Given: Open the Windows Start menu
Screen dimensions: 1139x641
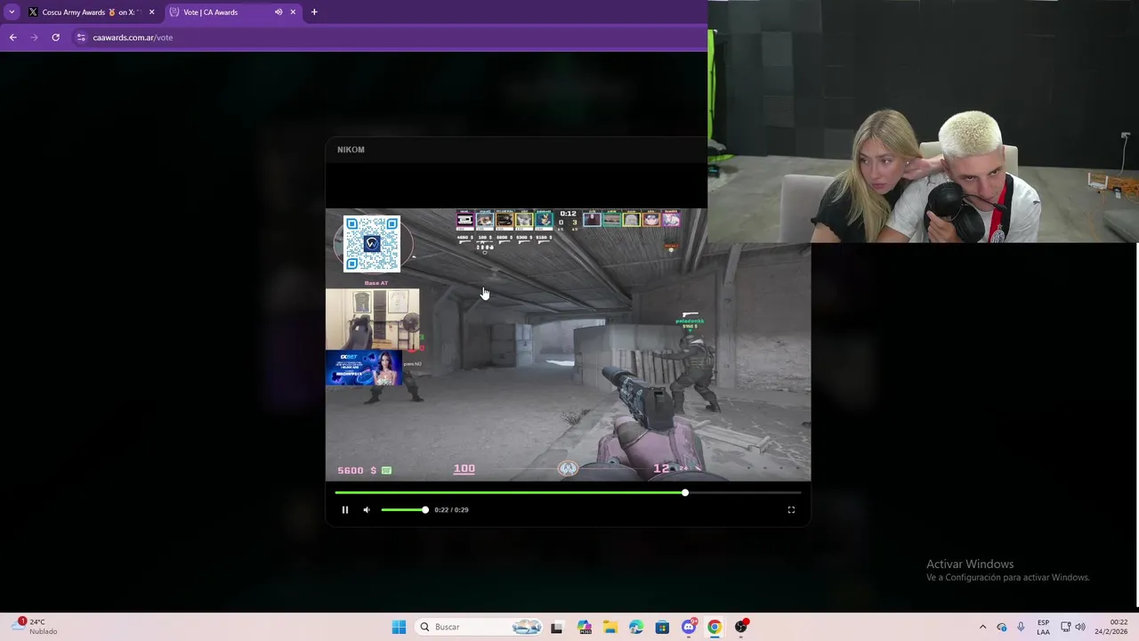Looking at the screenshot, I should (x=399, y=627).
